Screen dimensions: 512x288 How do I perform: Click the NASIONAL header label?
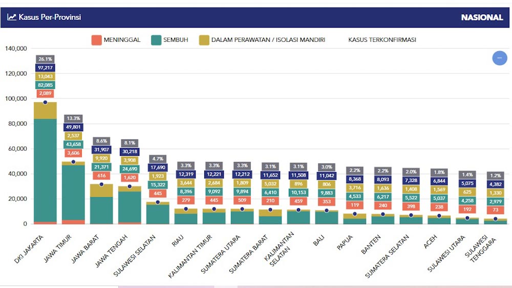(482, 17)
